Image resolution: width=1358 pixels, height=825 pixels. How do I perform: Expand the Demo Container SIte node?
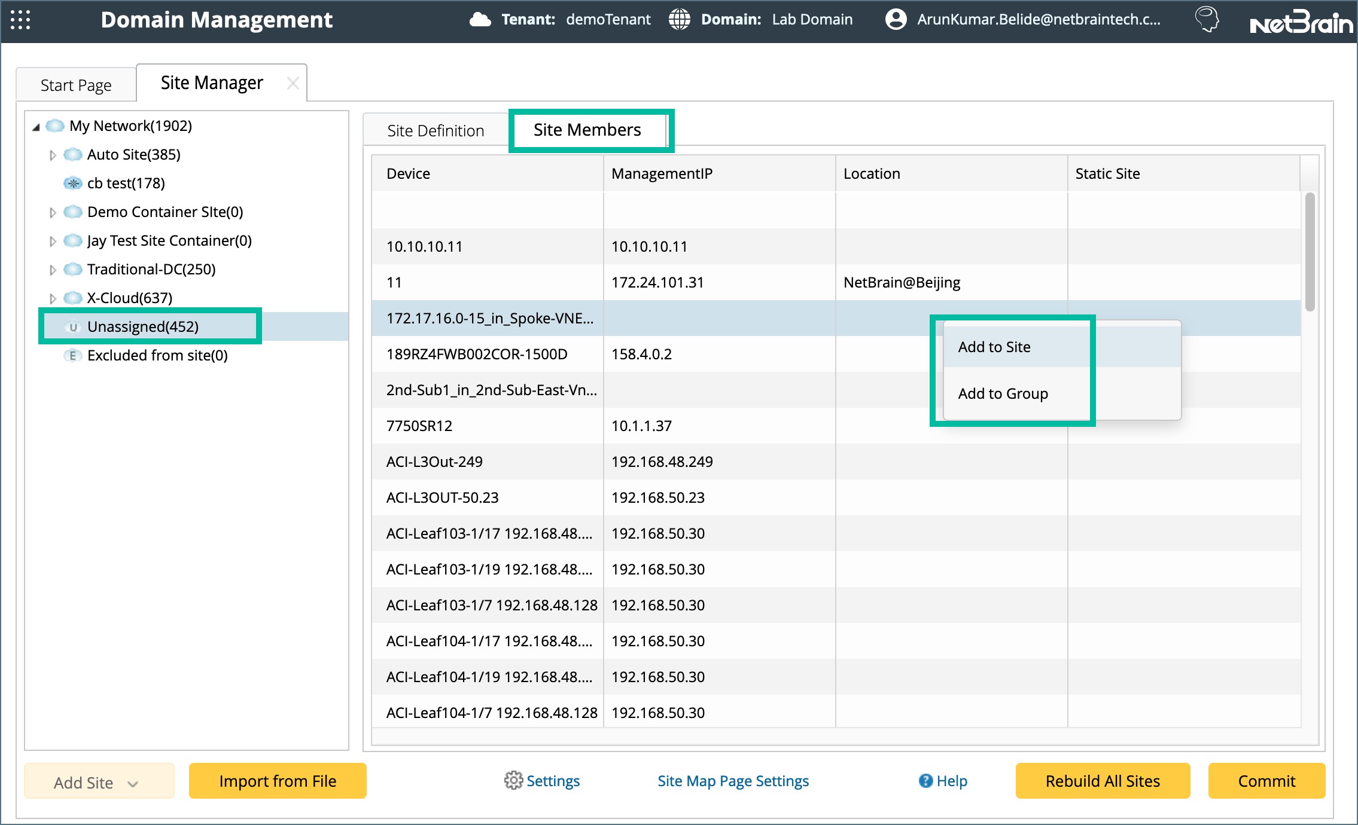click(53, 213)
